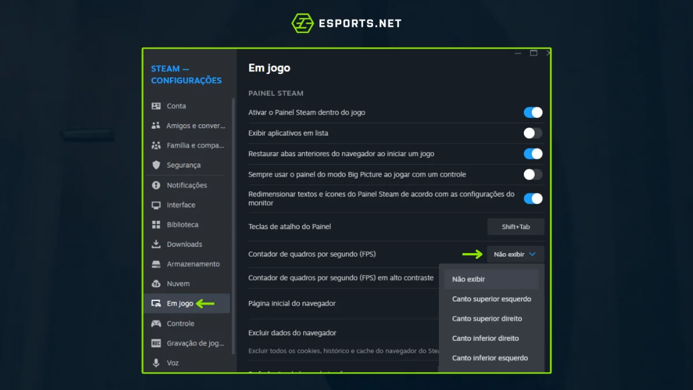Minimize the Steam settings window
The image size is (693, 390).
tap(518, 53)
